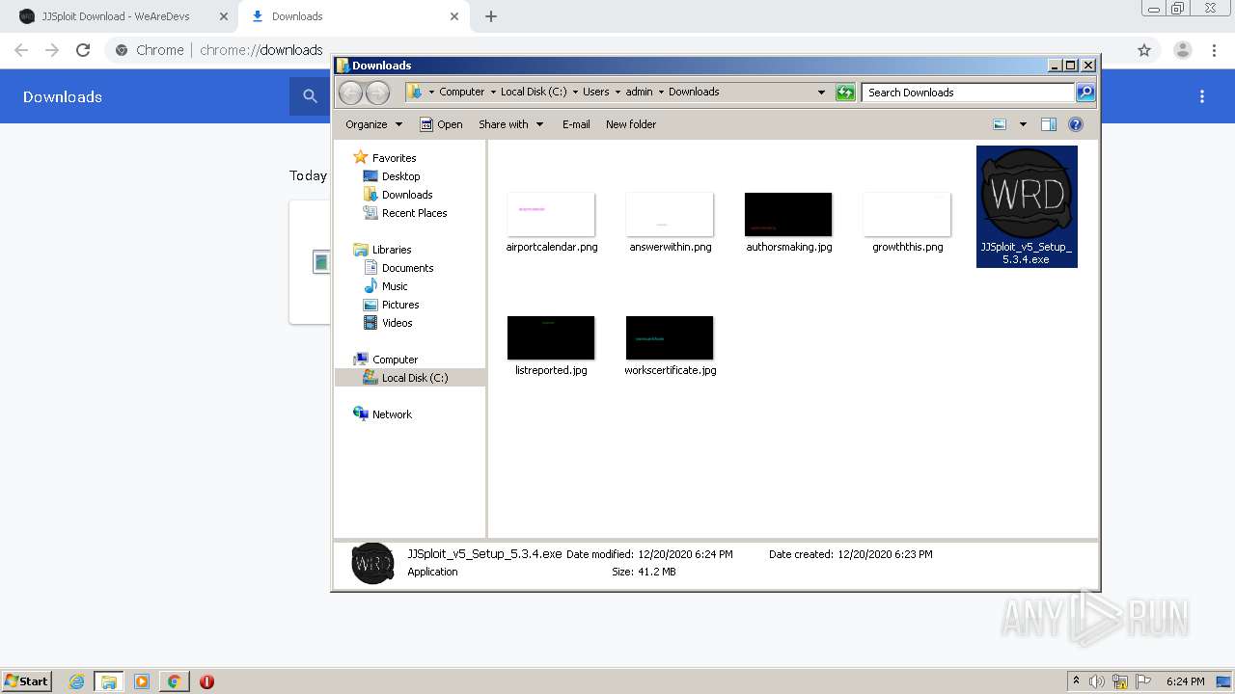Screen dimensions: 1235x694
Task: Click Local Disk (C:) breadcrumb segment
Action: 534,93
